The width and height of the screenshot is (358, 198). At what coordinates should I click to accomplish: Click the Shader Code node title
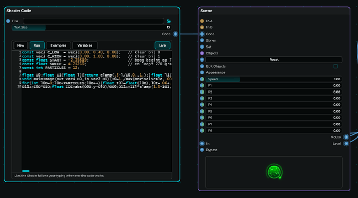pyautogui.click(x=19, y=11)
